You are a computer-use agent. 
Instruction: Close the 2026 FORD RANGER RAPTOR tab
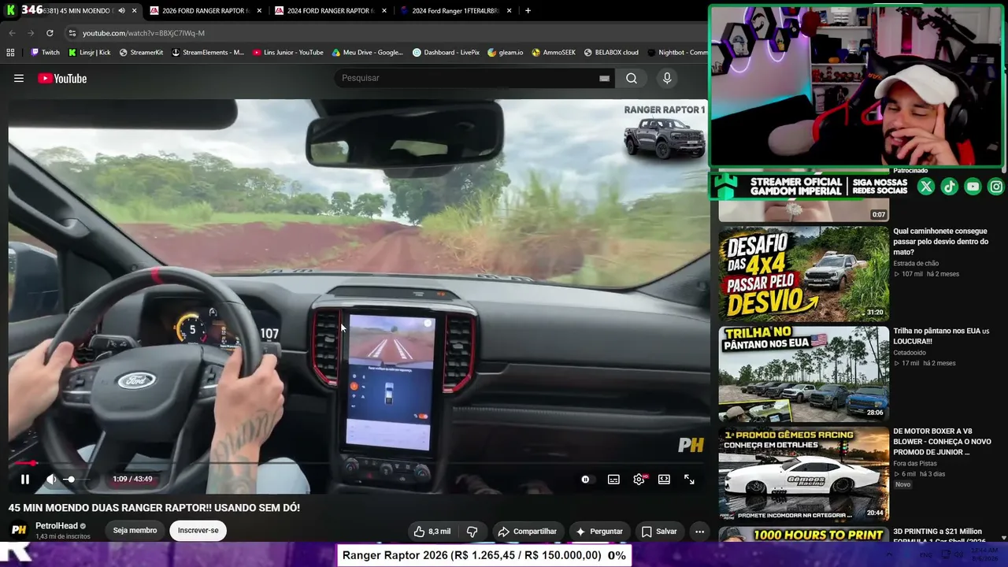click(x=259, y=11)
